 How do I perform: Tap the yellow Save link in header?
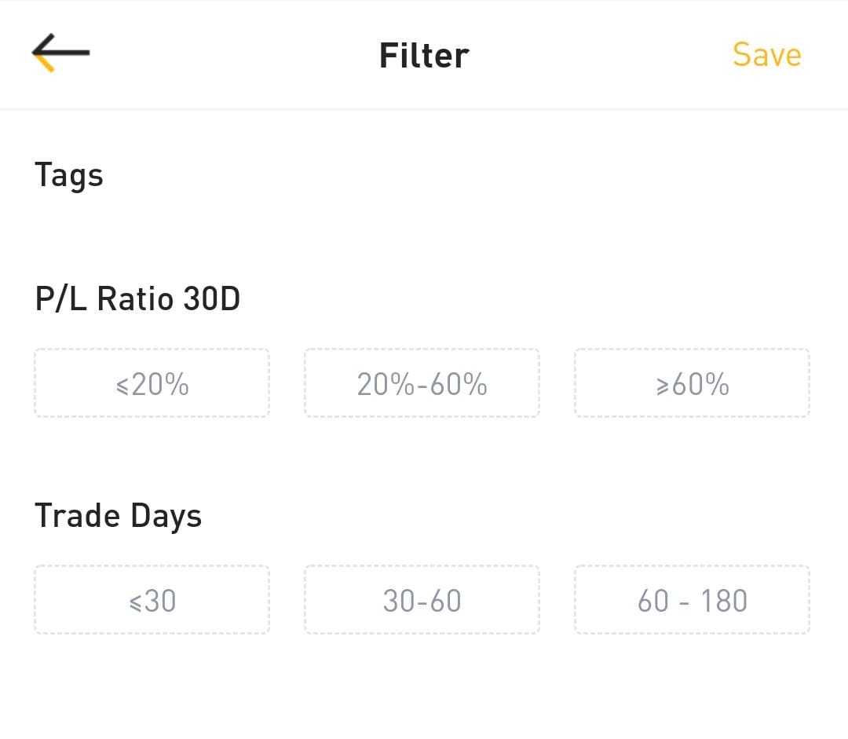pyautogui.click(x=767, y=55)
